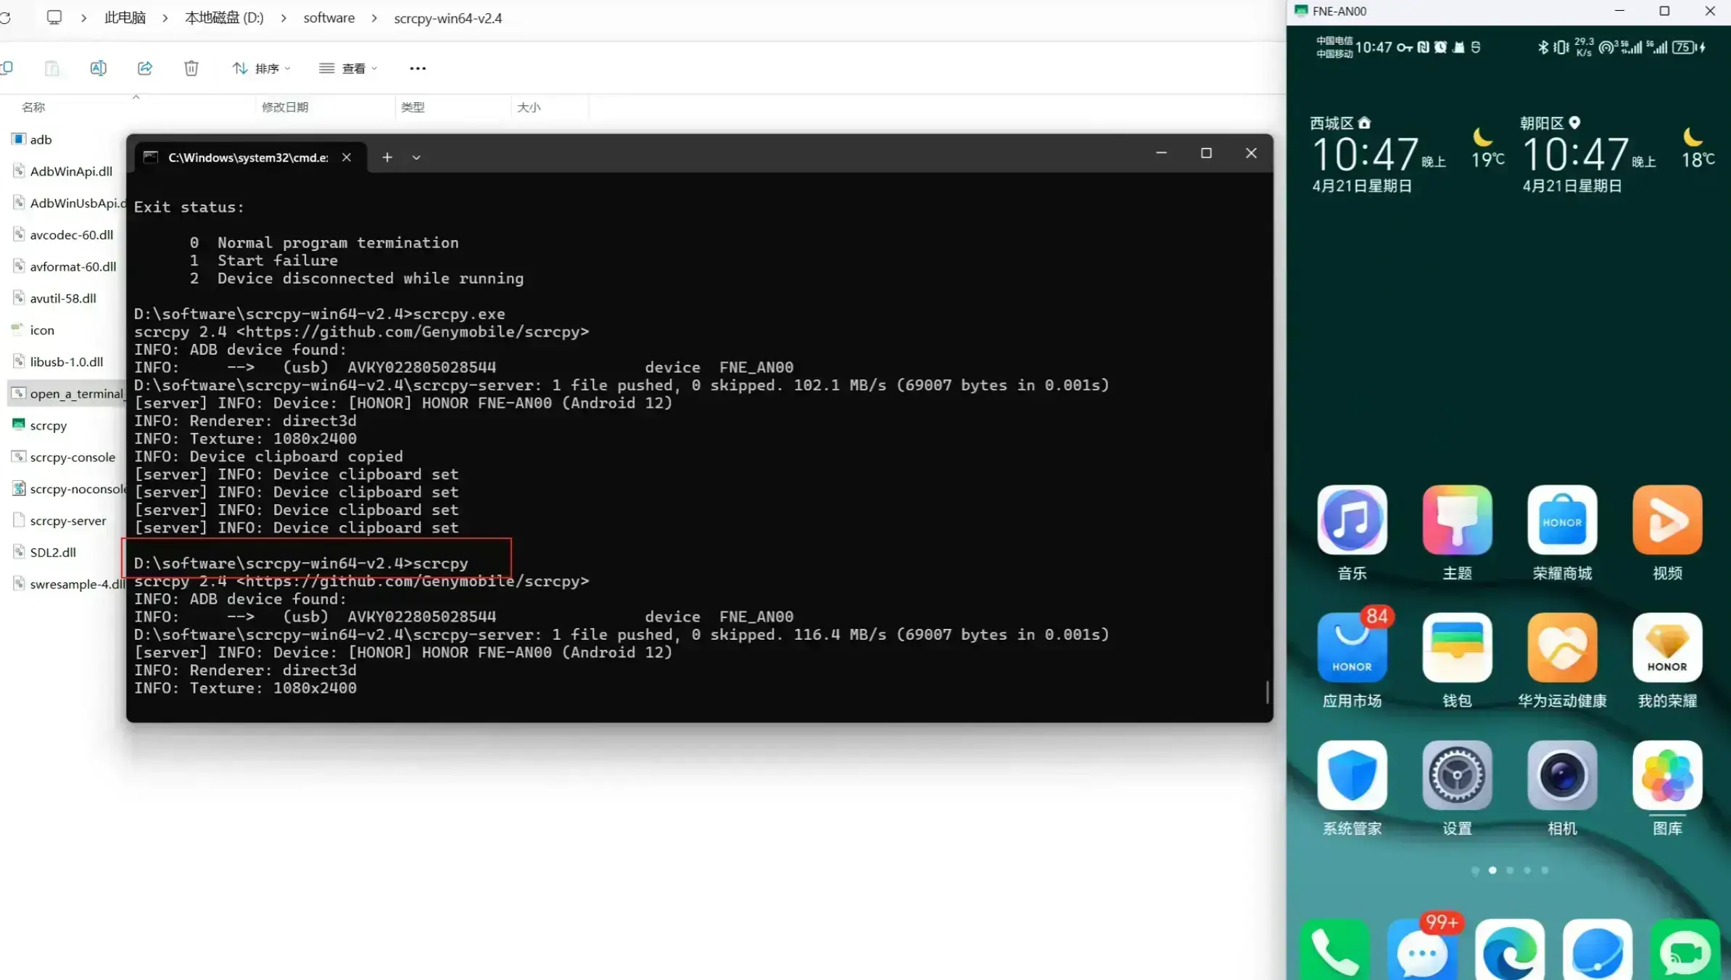
Task: Open the terminal new-tab profile dropdown arrow
Action: [x=416, y=157]
